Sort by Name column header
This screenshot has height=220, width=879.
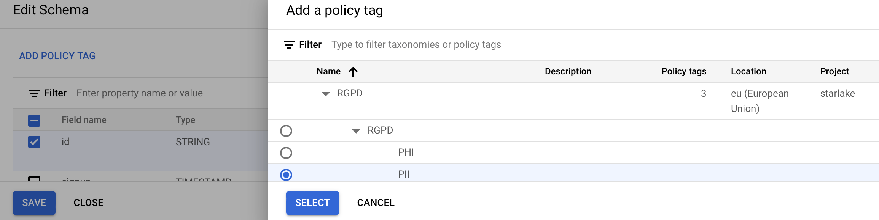click(328, 71)
